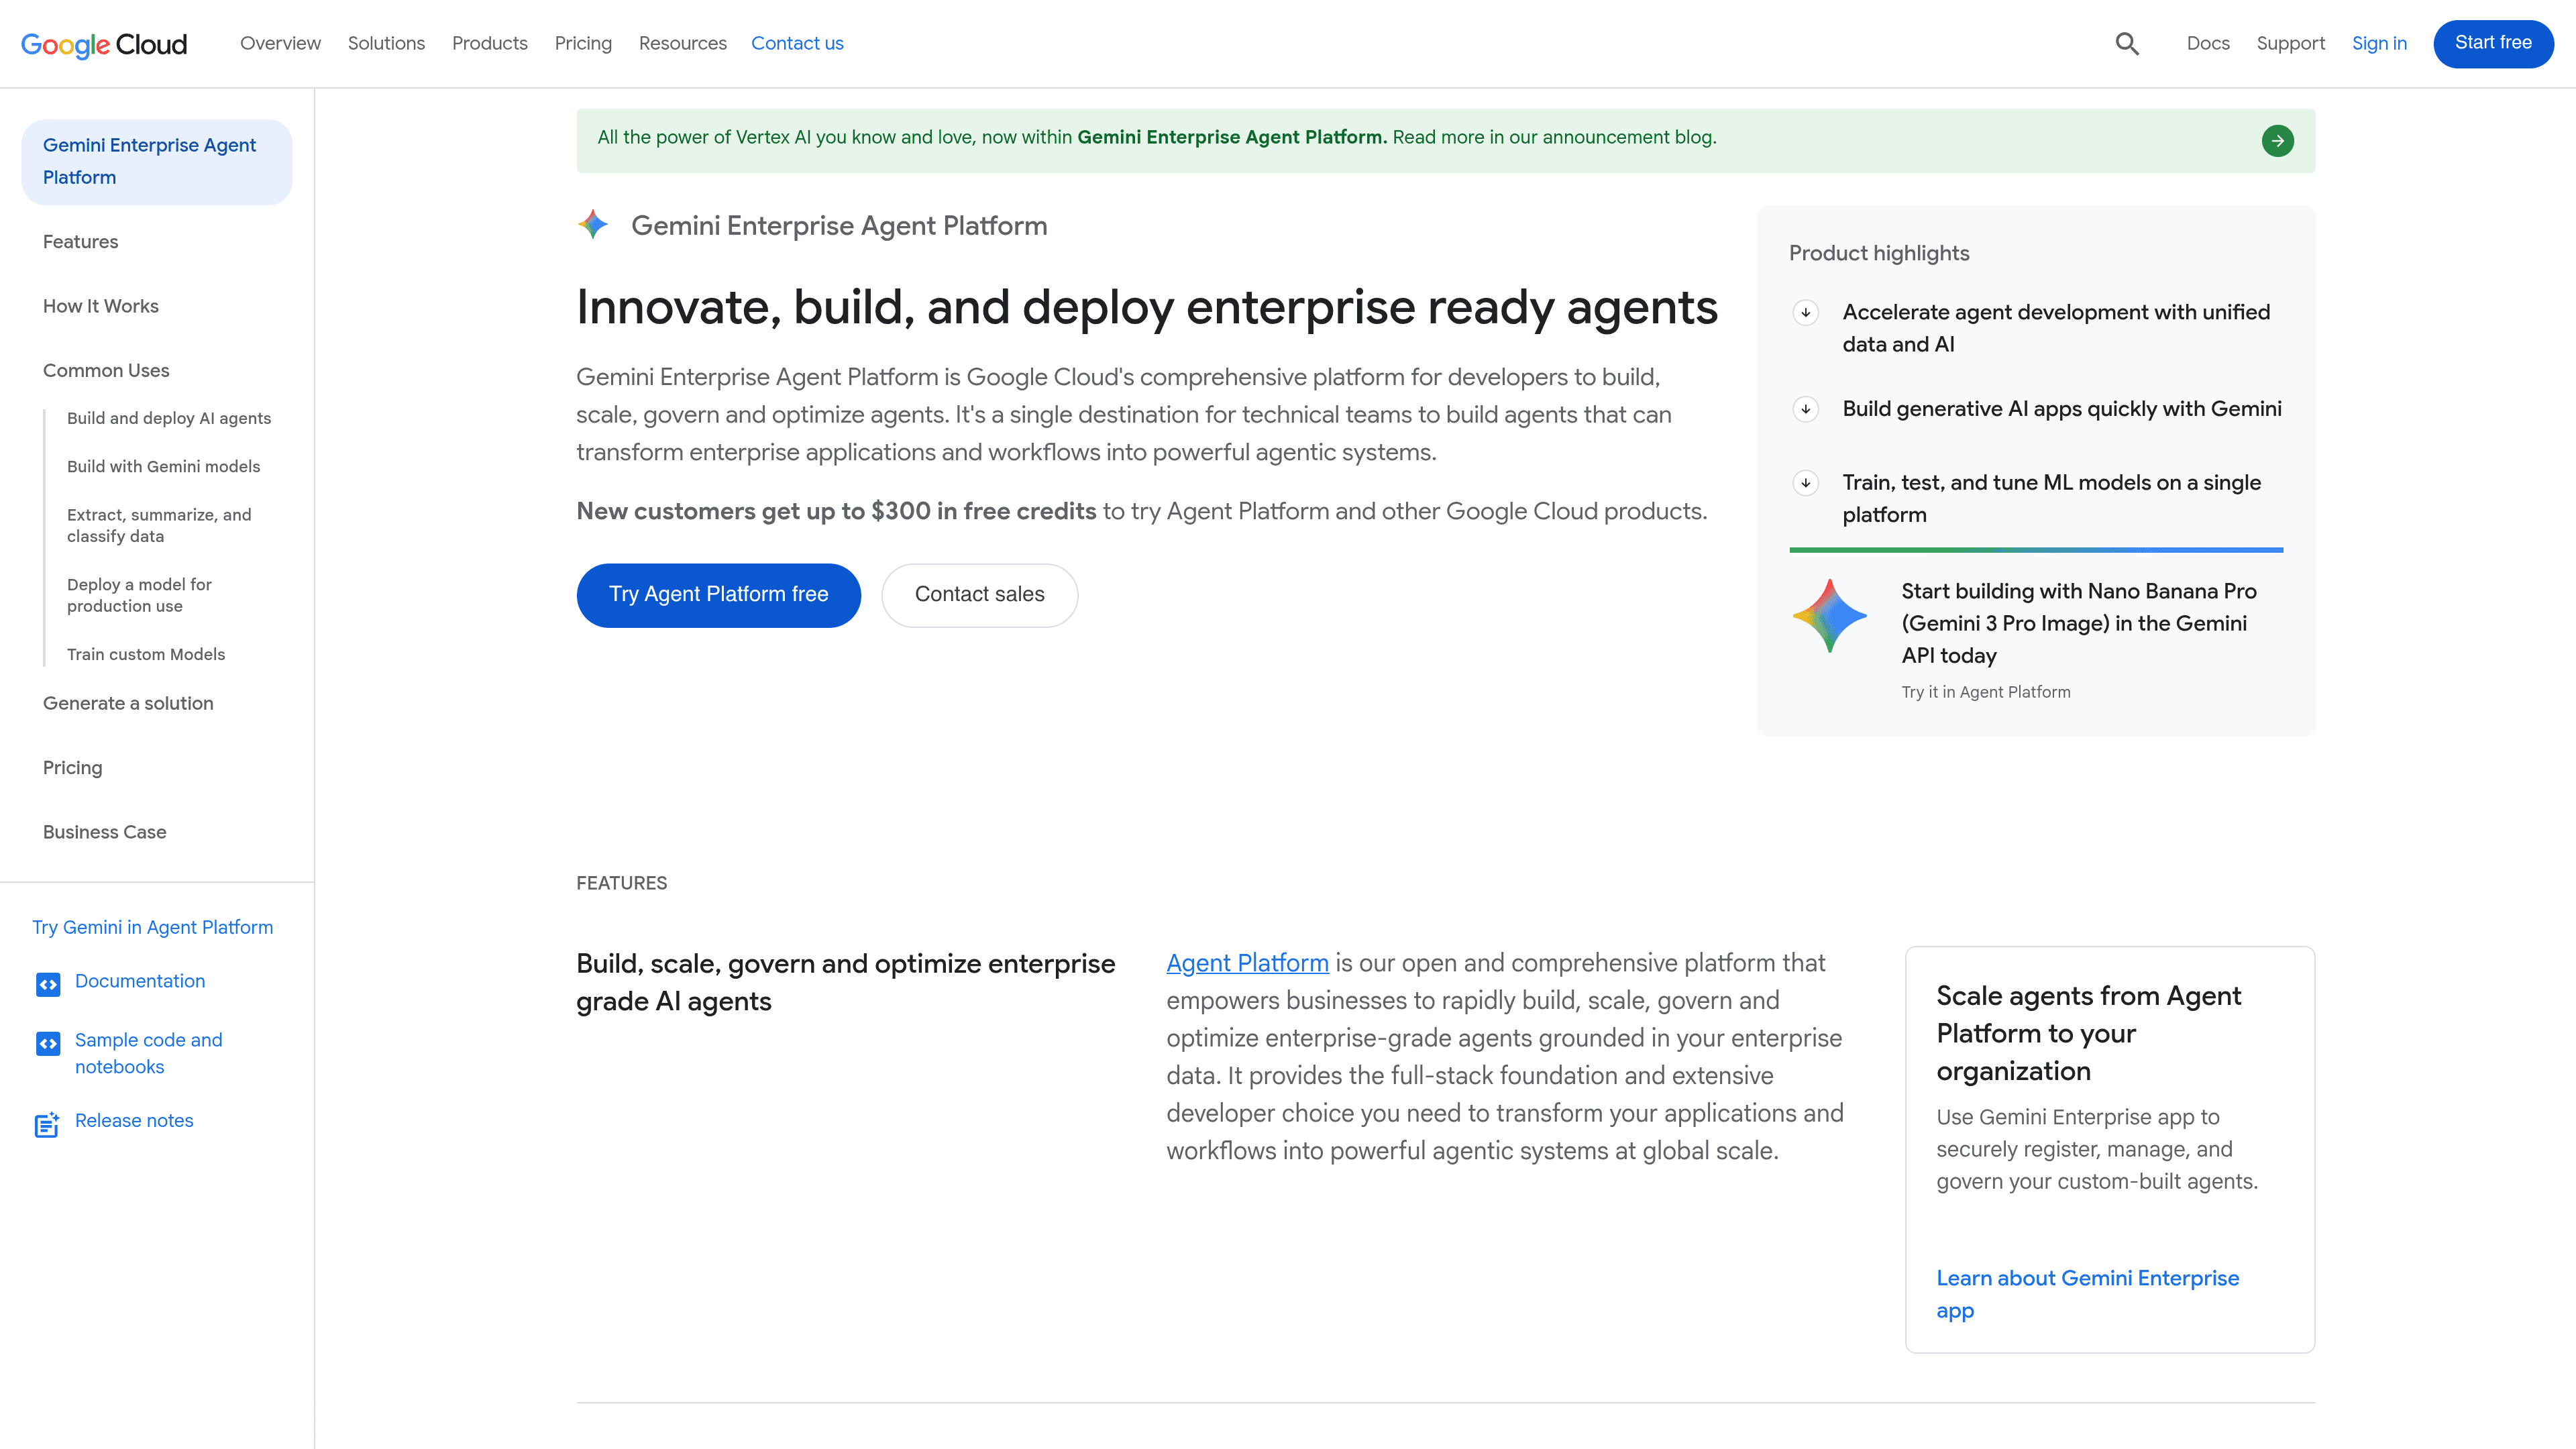This screenshot has height=1449, width=2576.
Task: Click the Sample code and notebooks icon
Action: click(x=48, y=1043)
